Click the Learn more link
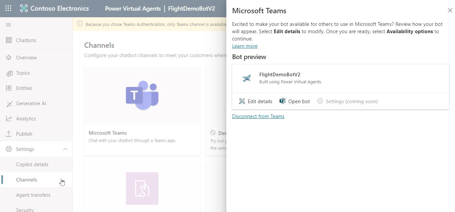Screen dimensions: 455x212 pyautogui.click(x=245, y=46)
